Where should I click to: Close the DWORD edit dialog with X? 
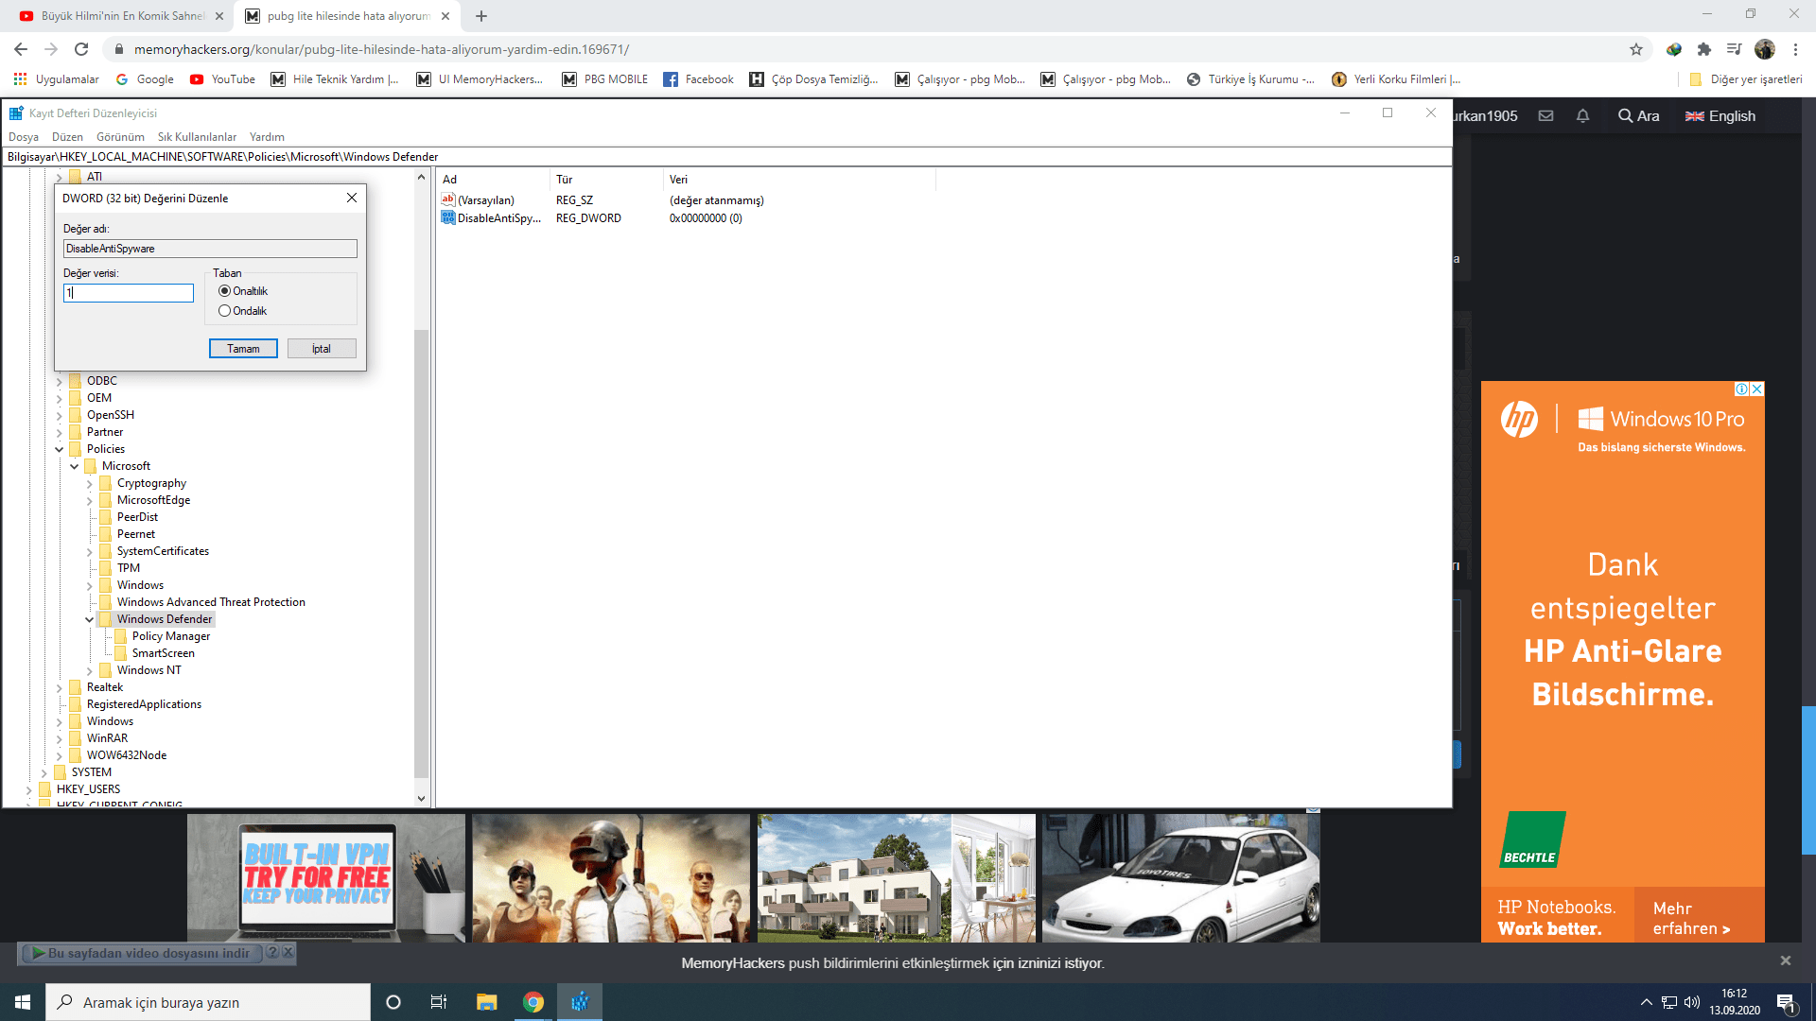pyautogui.click(x=352, y=198)
